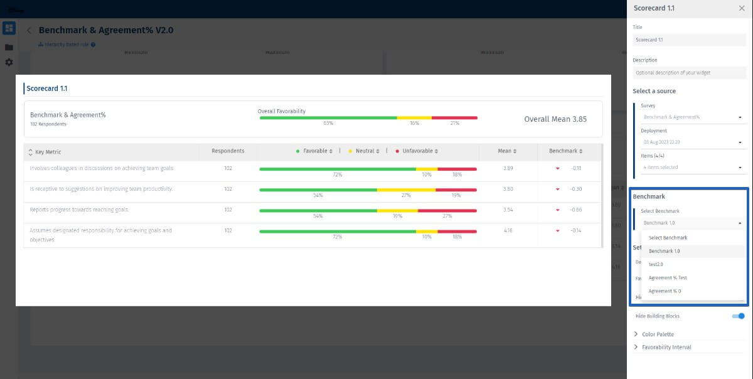Click the Overall Mean 3.85 value

pyautogui.click(x=555, y=119)
